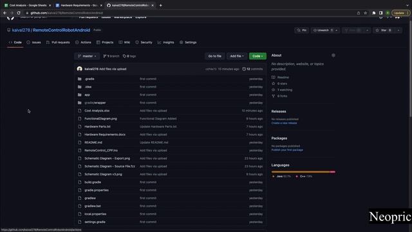Viewport: 412px width, 232px height.
Task: Click the pink C++ languages bar segment
Action: (333, 172)
